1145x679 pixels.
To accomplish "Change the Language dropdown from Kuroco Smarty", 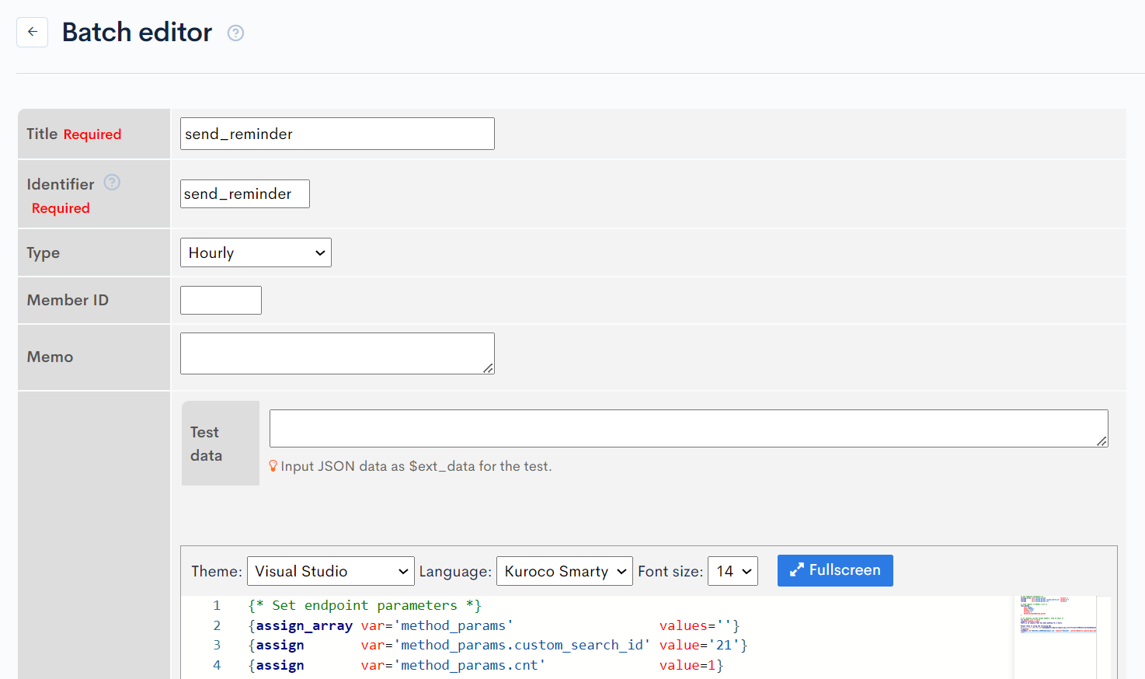I will 564,570.
